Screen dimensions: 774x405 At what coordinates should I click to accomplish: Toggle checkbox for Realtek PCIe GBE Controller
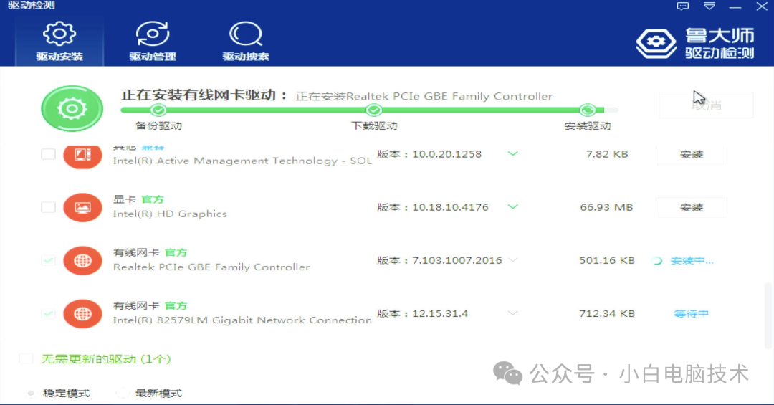point(49,260)
